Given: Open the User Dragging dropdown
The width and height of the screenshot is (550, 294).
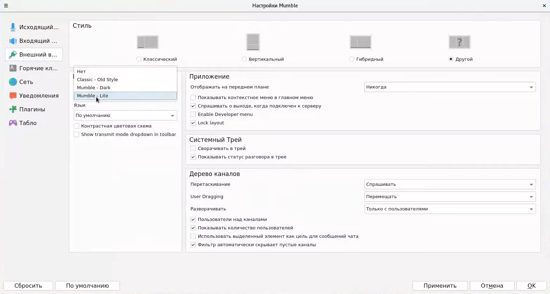Looking at the screenshot, I should tap(450, 197).
